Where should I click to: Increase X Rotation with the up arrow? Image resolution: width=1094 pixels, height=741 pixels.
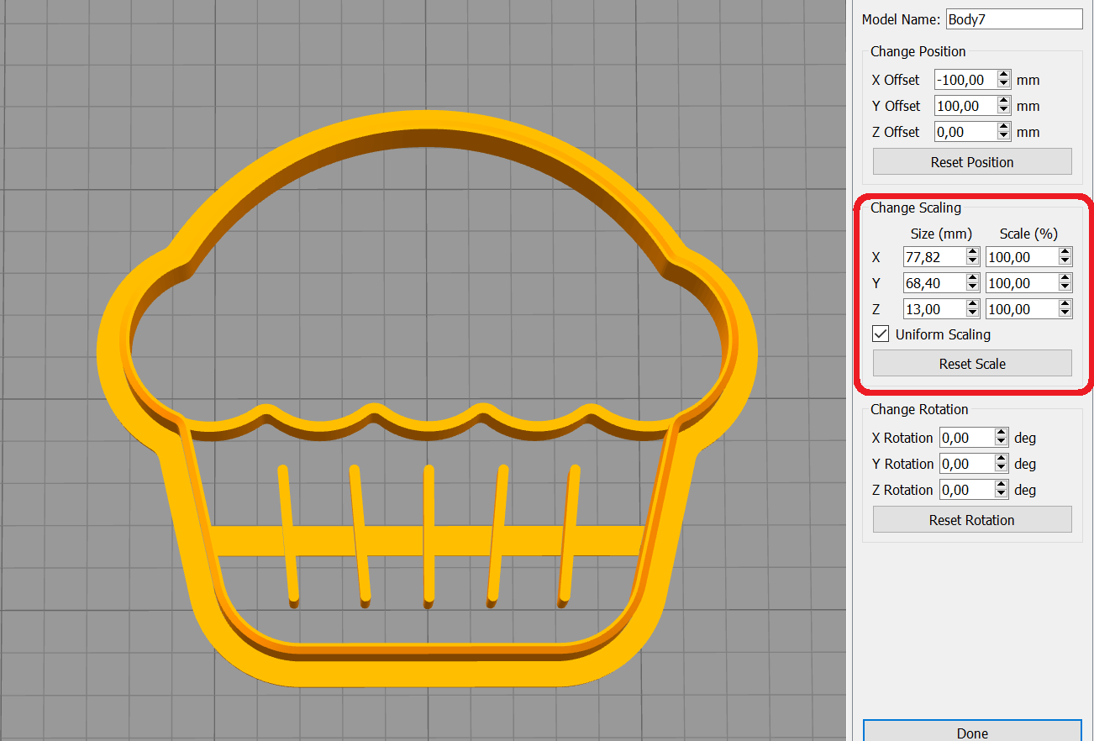tap(1001, 434)
